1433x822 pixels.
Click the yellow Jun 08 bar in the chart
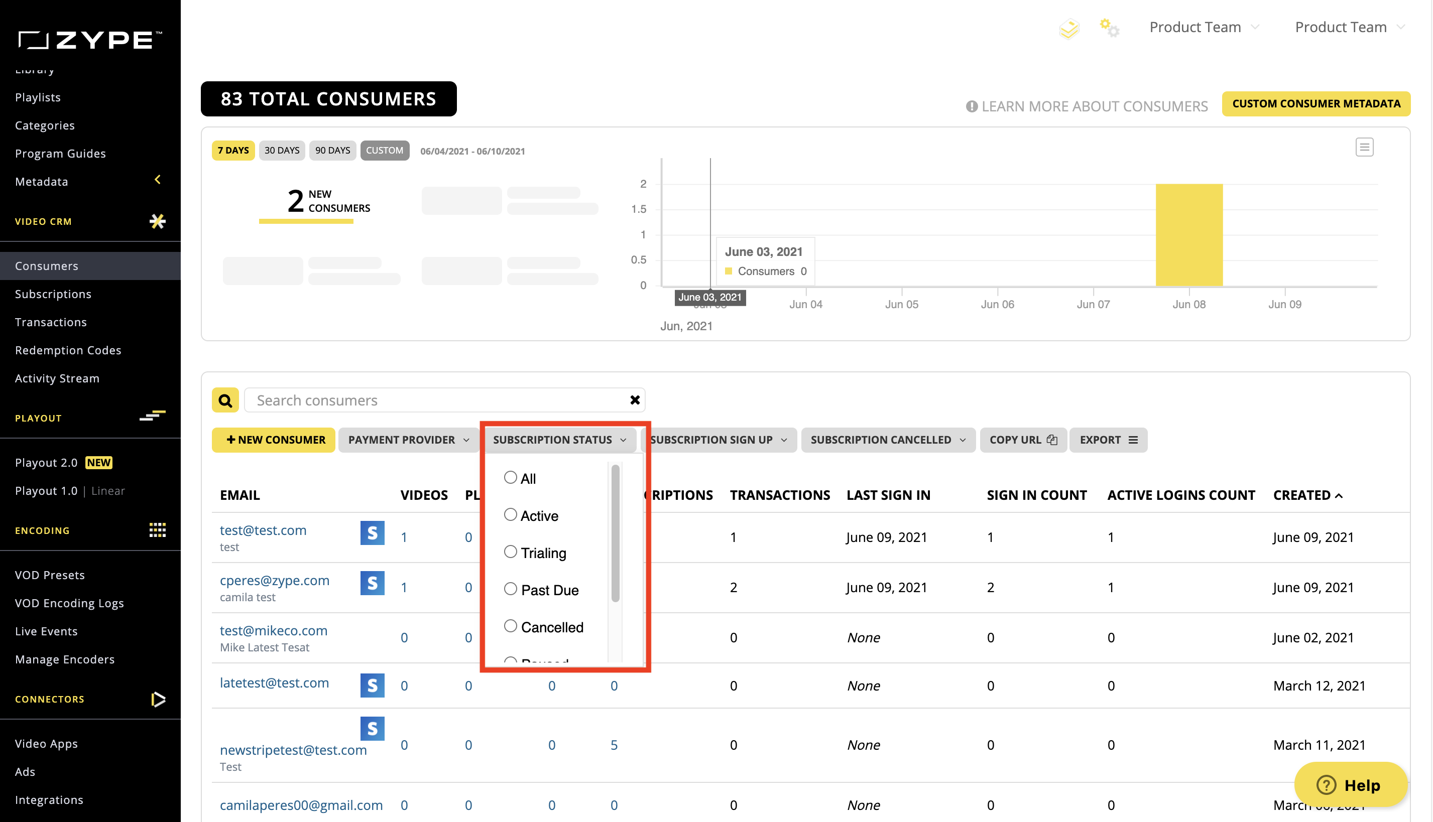pos(1189,235)
